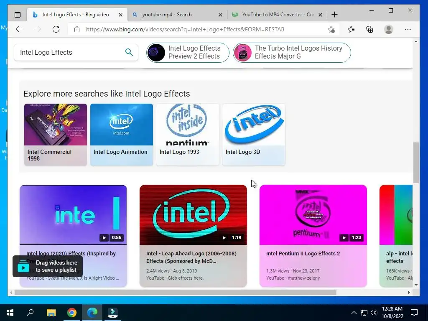
Task: Close the youtube mp4 Search tab
Action: coord(220,15)
